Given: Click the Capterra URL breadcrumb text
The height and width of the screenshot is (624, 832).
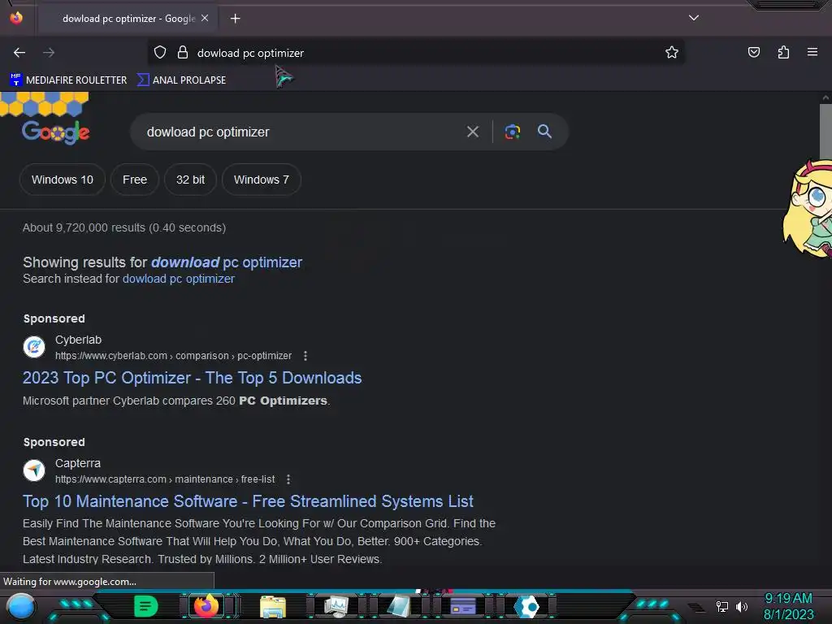Looking at the screenshot, I should point(165,479).
